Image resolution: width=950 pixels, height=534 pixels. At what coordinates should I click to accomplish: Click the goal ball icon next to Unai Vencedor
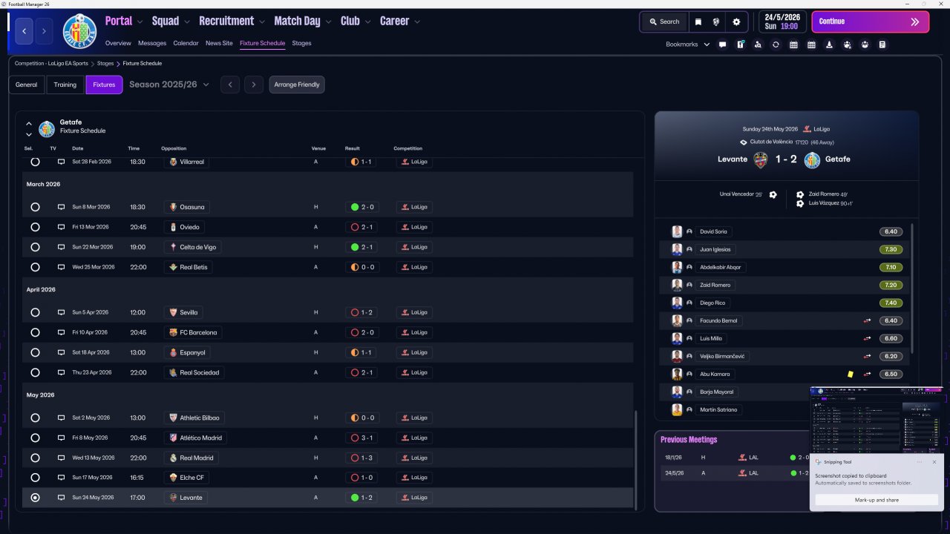[773, 195]
